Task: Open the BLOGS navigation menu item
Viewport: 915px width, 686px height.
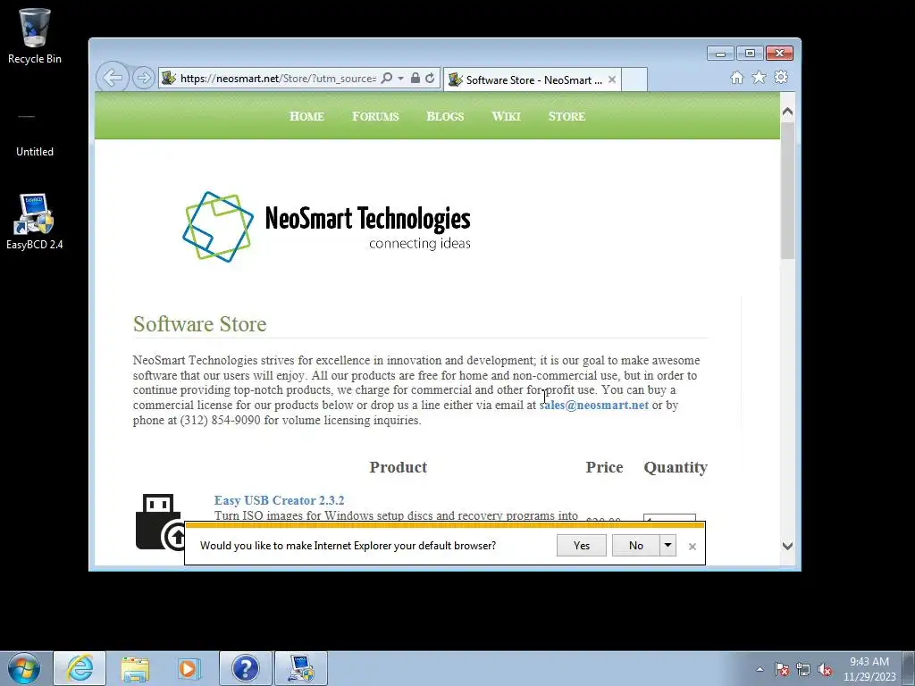Action: coord(445,116)
